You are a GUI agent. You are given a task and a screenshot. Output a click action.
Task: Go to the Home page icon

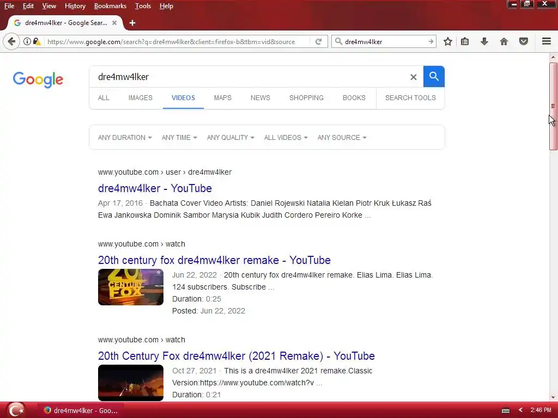(x=504, y=41)
